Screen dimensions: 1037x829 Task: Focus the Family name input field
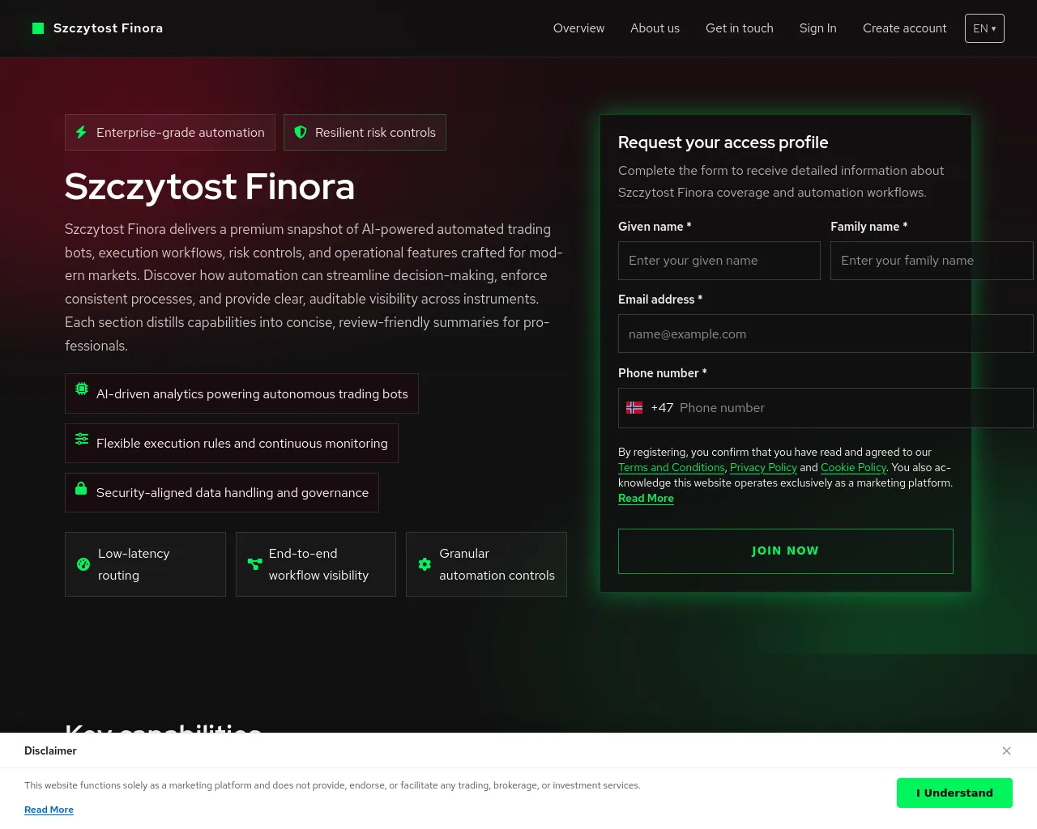click(932, 261)
